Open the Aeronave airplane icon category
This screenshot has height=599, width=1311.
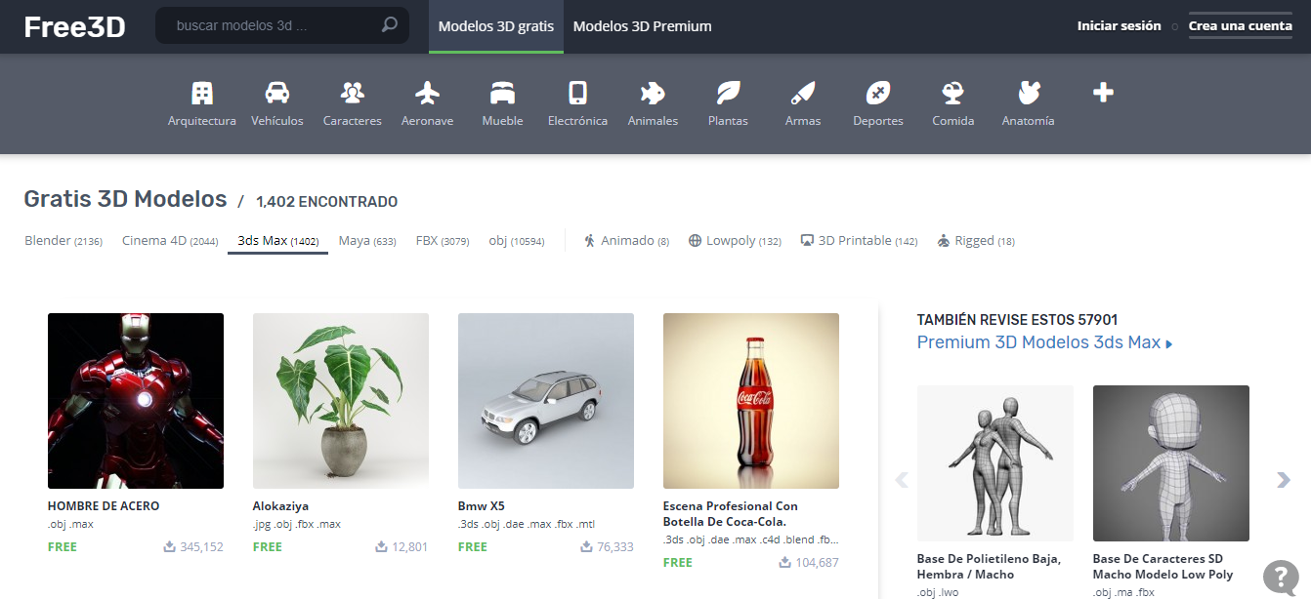point(427,104)
